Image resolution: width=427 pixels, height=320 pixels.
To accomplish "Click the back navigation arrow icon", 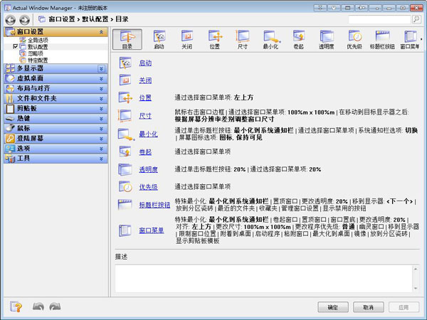I will (x=10, y=20).
